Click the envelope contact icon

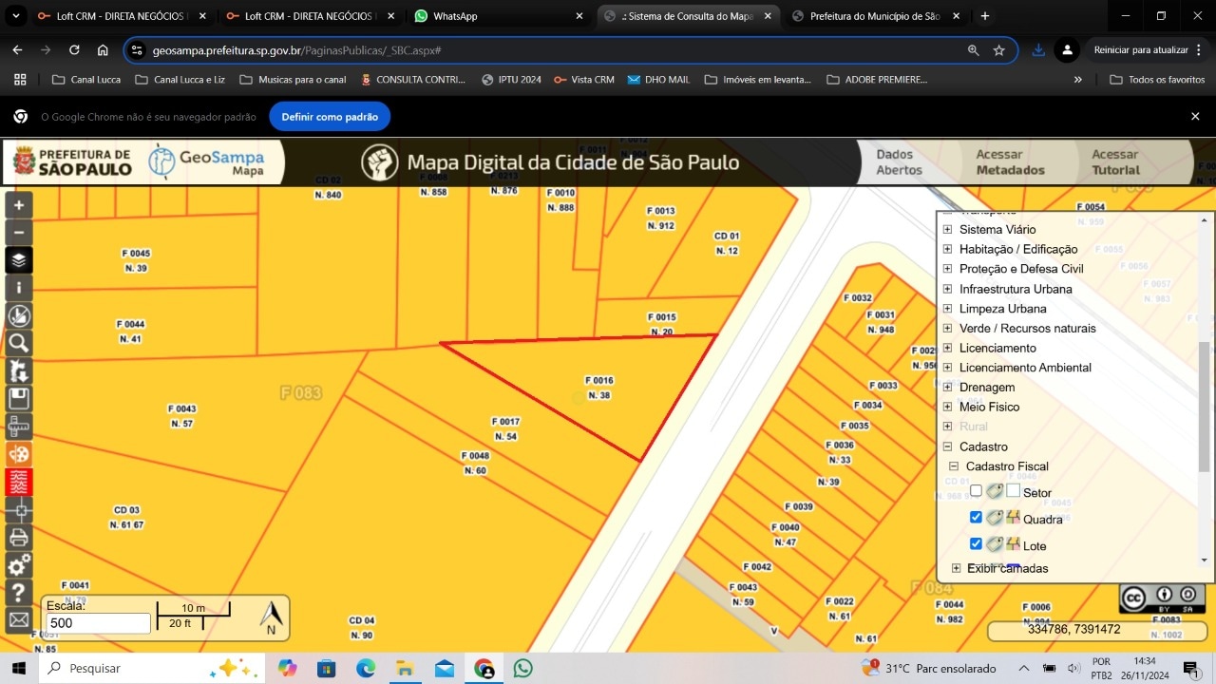pyautogui.click(x=19, y=620)
